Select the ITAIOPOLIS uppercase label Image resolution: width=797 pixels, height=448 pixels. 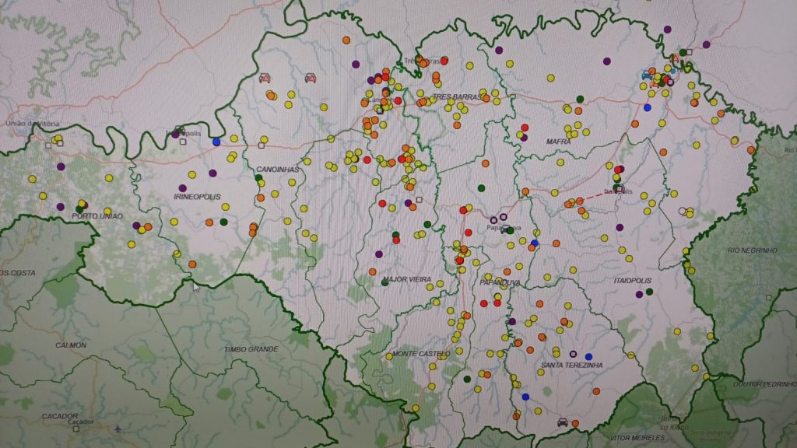[x=632, y=280]
